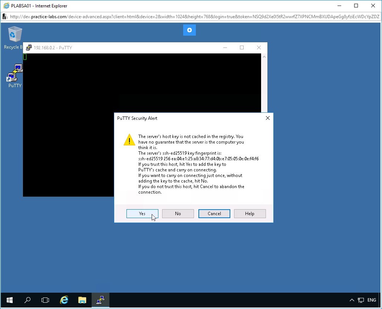Viewport: 382px width, 309px height.
Task: Open the Windows Start menu
Action: tap(10, 300)
